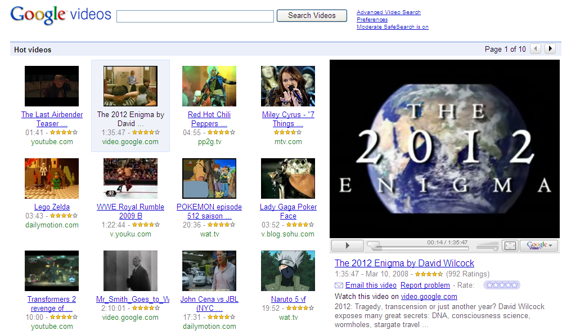Open the Transformers 2 thumbnail

point(52,270)
